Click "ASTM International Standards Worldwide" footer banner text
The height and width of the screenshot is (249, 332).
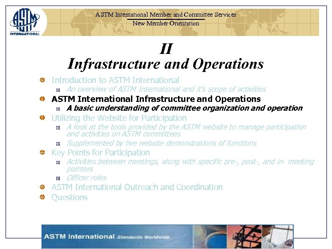coord(107,237)
